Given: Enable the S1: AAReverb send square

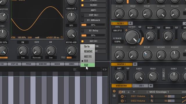Looking at the screenshot, I should tap(83, 20).
